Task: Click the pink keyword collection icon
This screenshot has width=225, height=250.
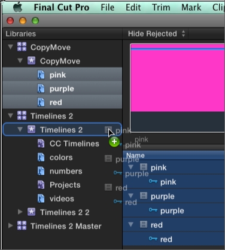Action: click(41, 75)
